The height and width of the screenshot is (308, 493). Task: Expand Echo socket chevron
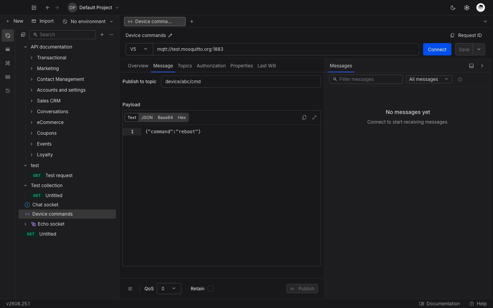[x=25, y=224]
